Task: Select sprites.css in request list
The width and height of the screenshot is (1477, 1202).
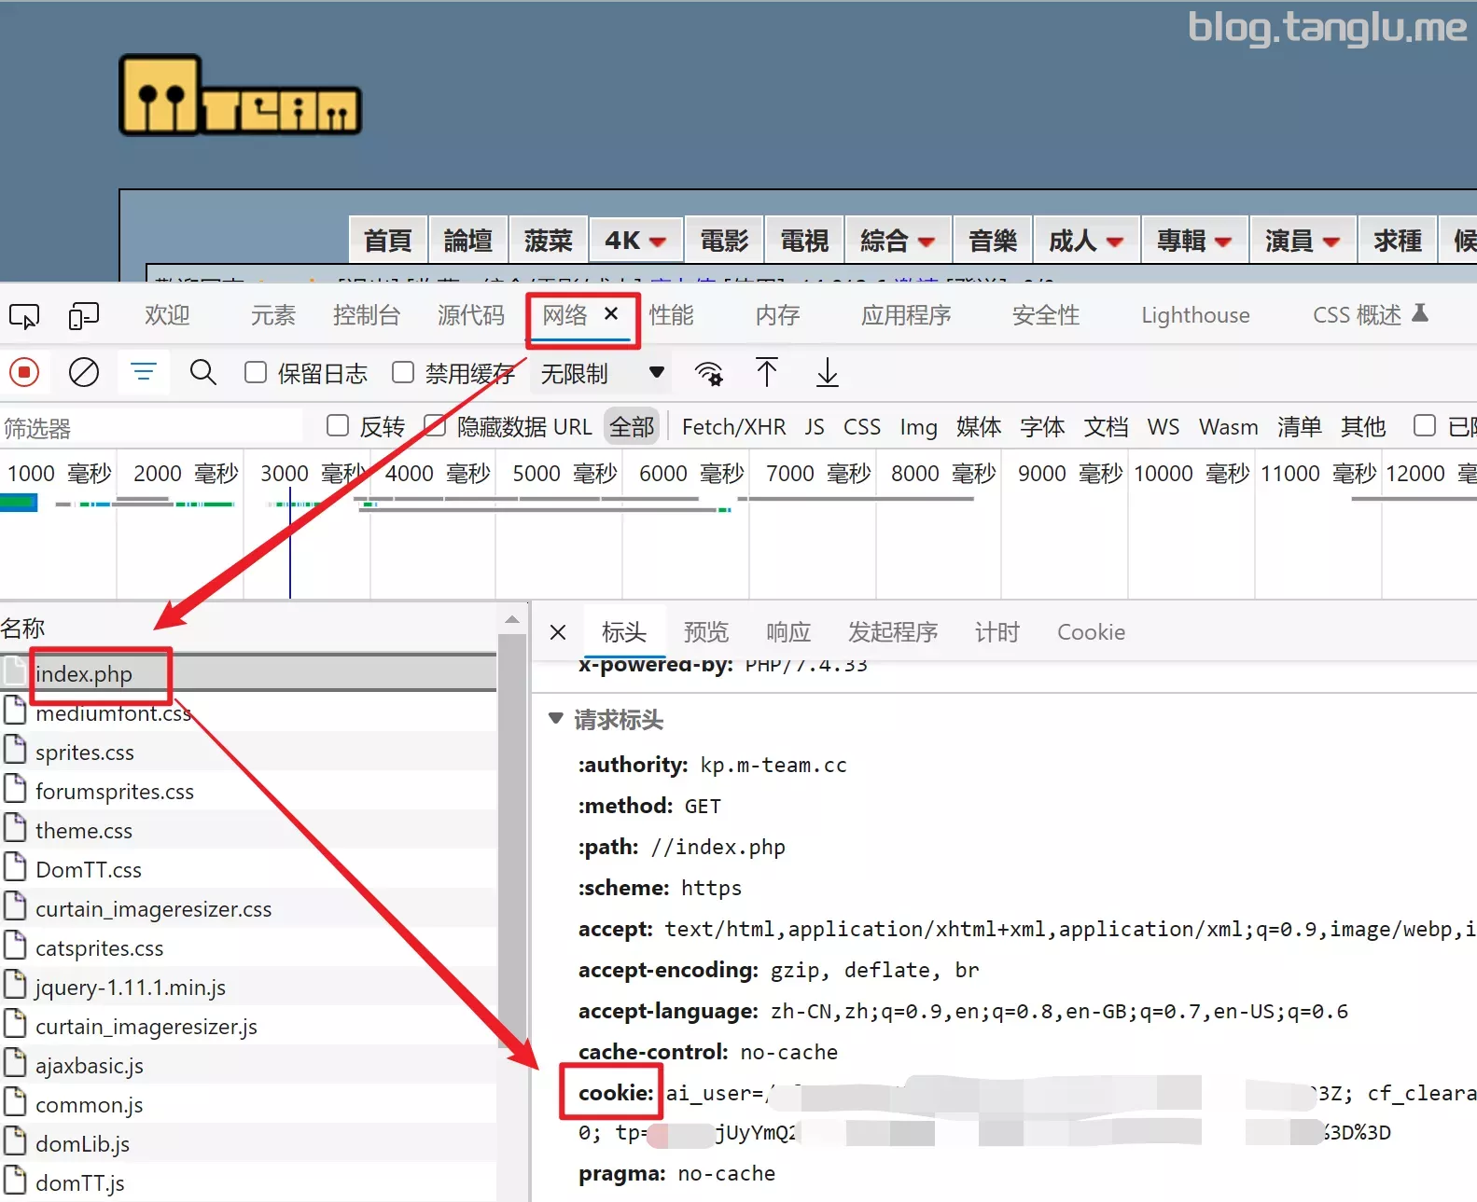Action: 85,753
